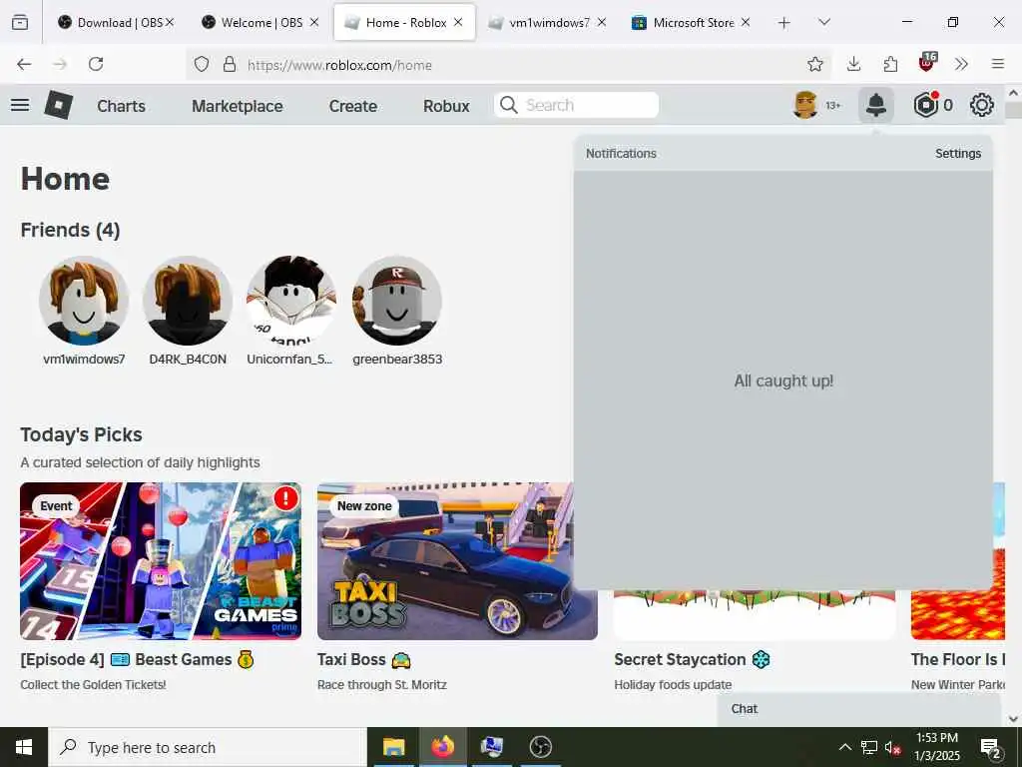1022x767 pixels.
Task: Open the Create menu item
Action: click(352, 106)
